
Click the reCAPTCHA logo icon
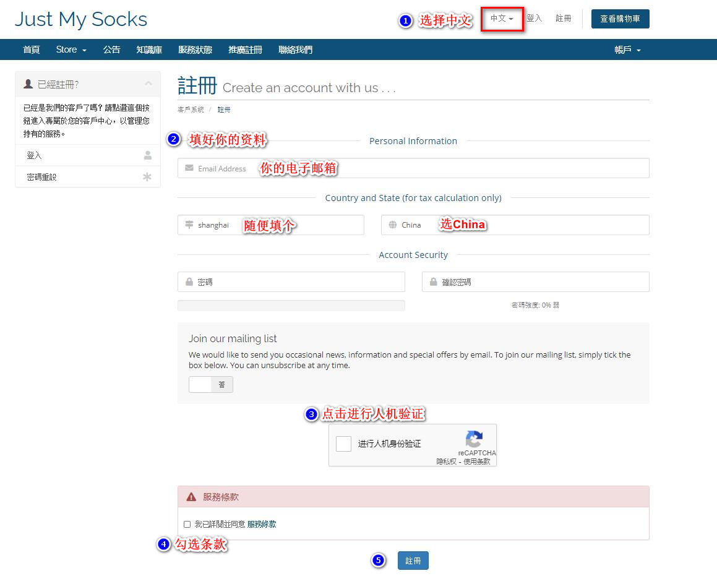(x=474, y=439)
